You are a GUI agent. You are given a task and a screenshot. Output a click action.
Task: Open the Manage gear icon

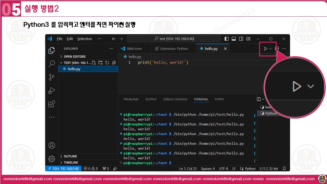[52, 159]
